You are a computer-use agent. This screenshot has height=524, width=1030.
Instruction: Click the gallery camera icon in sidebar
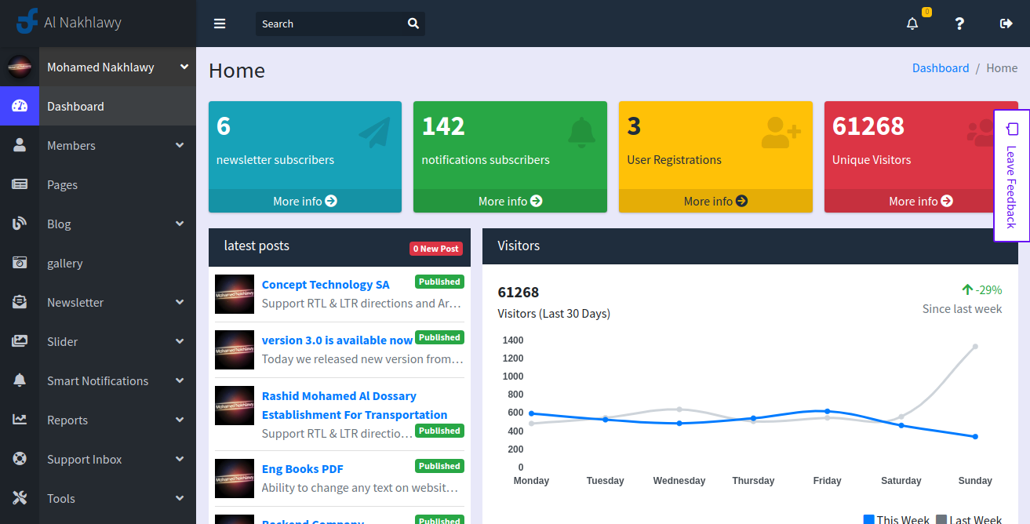coord(20,263)
